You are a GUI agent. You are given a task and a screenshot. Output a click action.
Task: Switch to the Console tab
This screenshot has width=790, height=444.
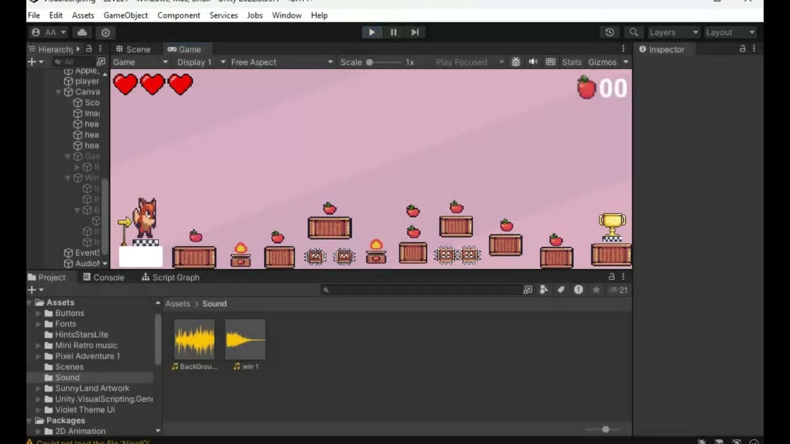pyautogui.click(x=103, y=277)
